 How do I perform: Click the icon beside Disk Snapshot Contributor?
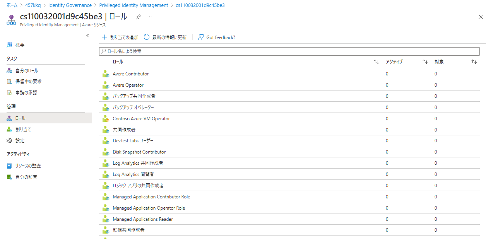tap(106, 152)
